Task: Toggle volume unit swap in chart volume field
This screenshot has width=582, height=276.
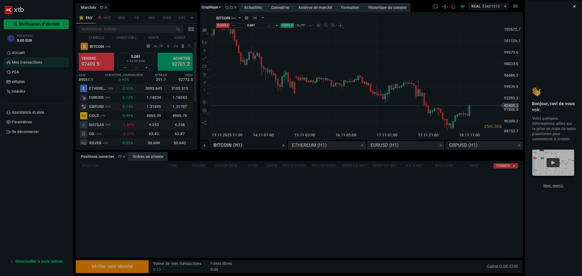Action: pyautogui.click(x=269, y=25)
